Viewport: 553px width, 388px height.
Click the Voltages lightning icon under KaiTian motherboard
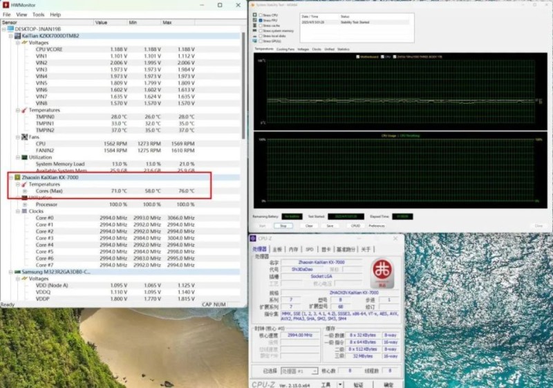[26, 42]
